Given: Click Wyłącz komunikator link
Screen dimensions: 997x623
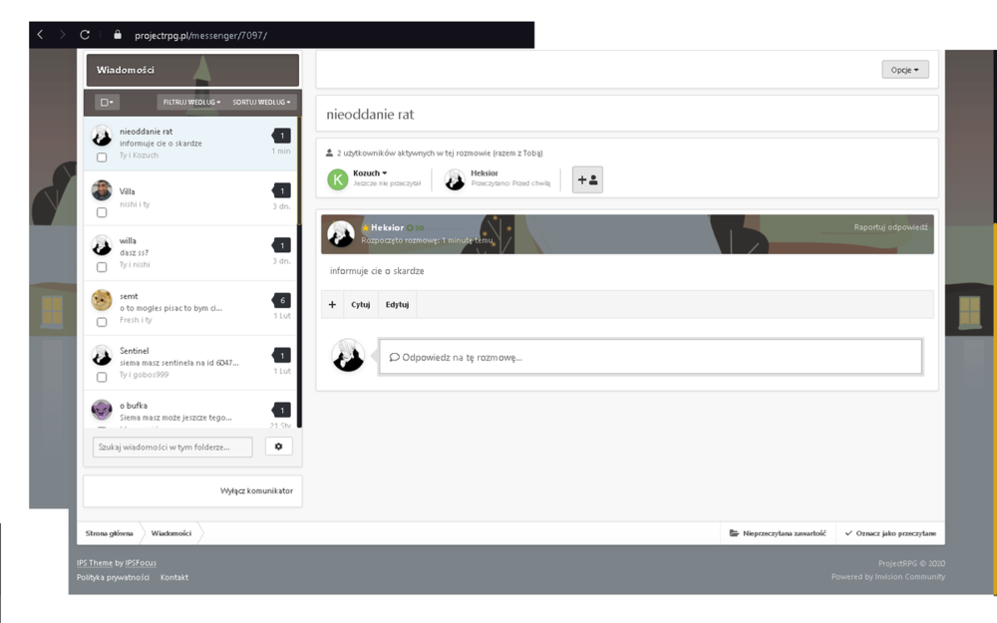Looking at the screenshot, I should point(257,490).
